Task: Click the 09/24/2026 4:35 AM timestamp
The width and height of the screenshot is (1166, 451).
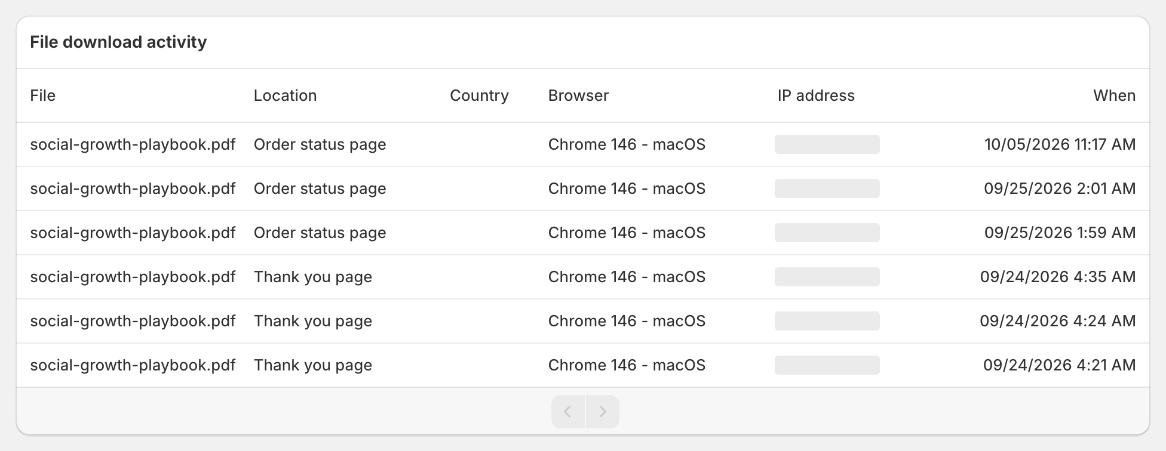Action: (x=1058, y=277)
